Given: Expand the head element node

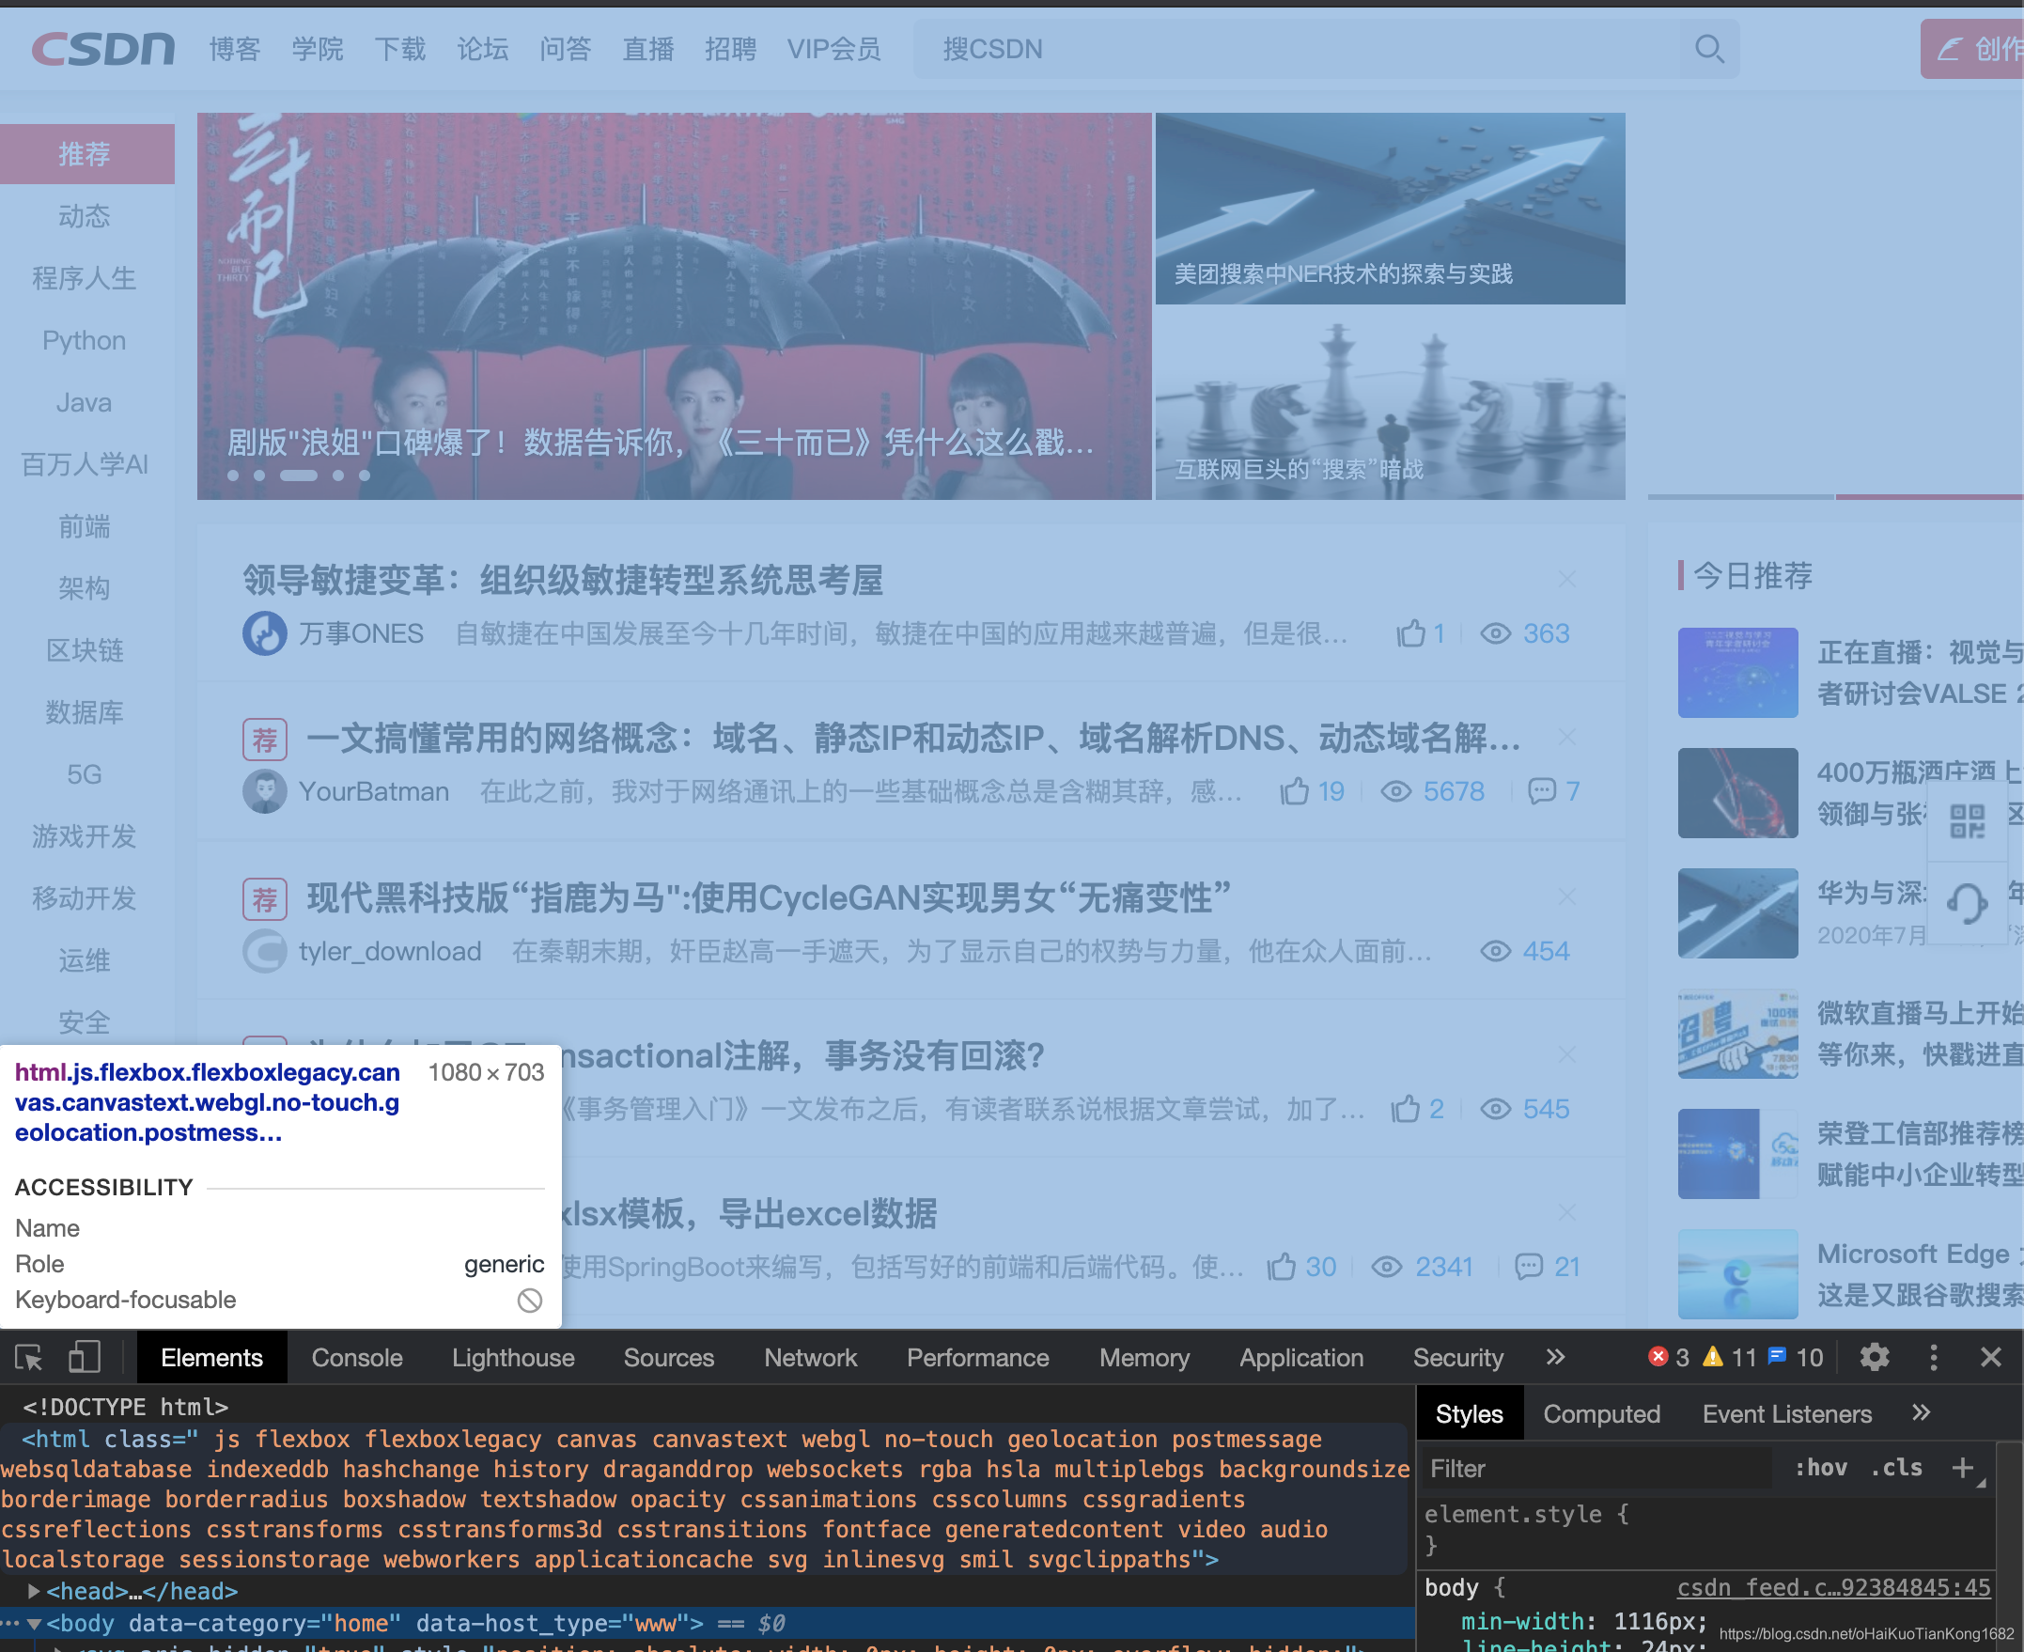Looking at the screenshot, I should click(34, 1591).
